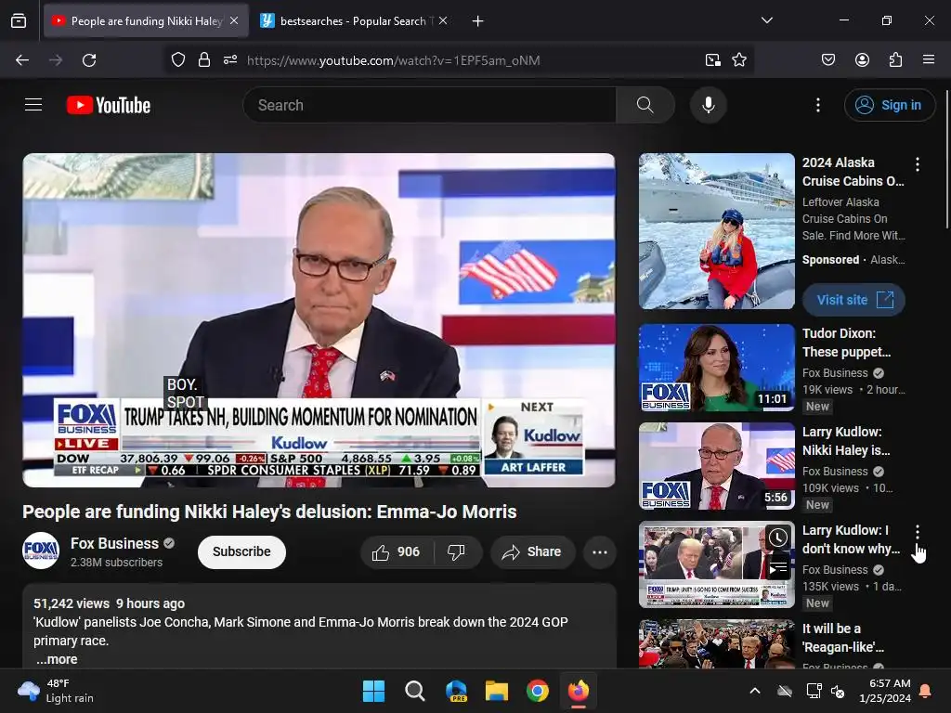The height and width of the screenshot is (713, 951).
Task: Like this video (906)
Action: (397, 551)
